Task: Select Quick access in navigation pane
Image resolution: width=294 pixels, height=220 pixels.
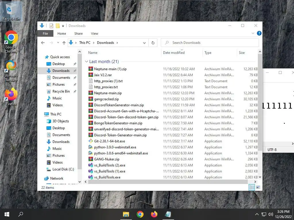Action: pos(60,57)
